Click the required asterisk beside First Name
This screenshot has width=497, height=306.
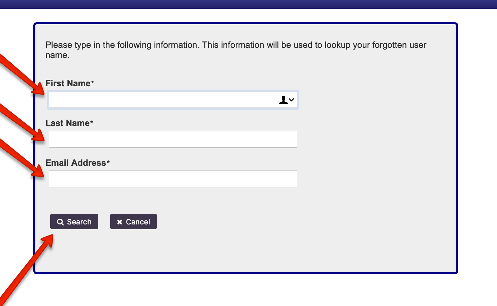pos(93,82)
